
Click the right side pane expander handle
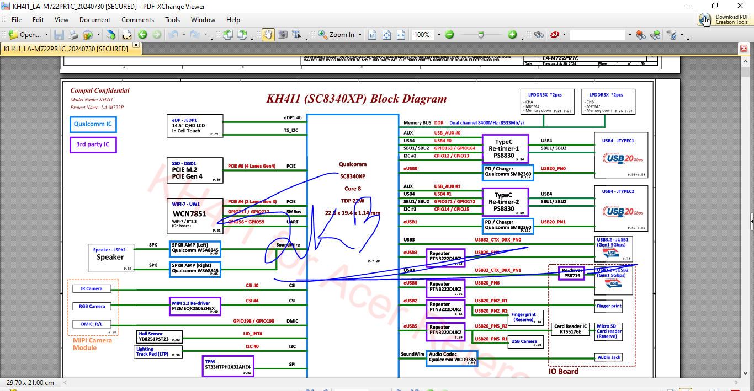click(x=752, y=221)
